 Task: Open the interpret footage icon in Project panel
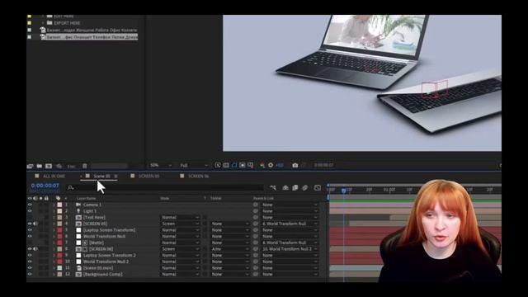point(30,166)
